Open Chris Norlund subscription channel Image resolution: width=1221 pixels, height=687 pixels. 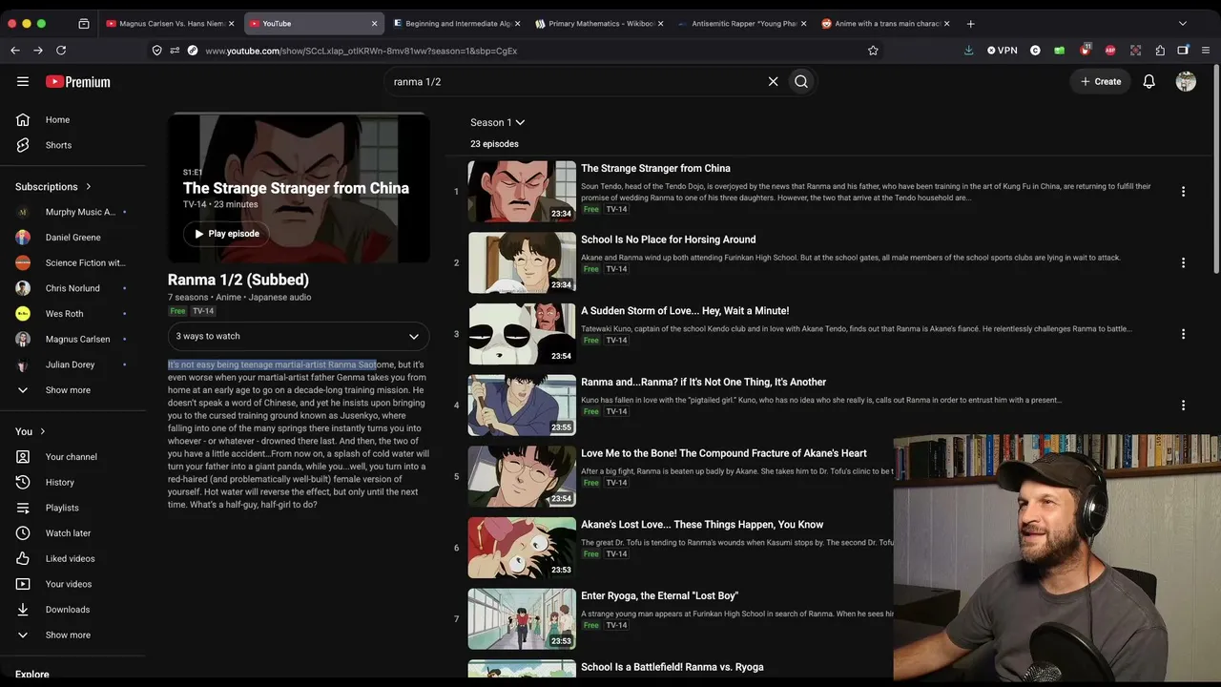72,288
